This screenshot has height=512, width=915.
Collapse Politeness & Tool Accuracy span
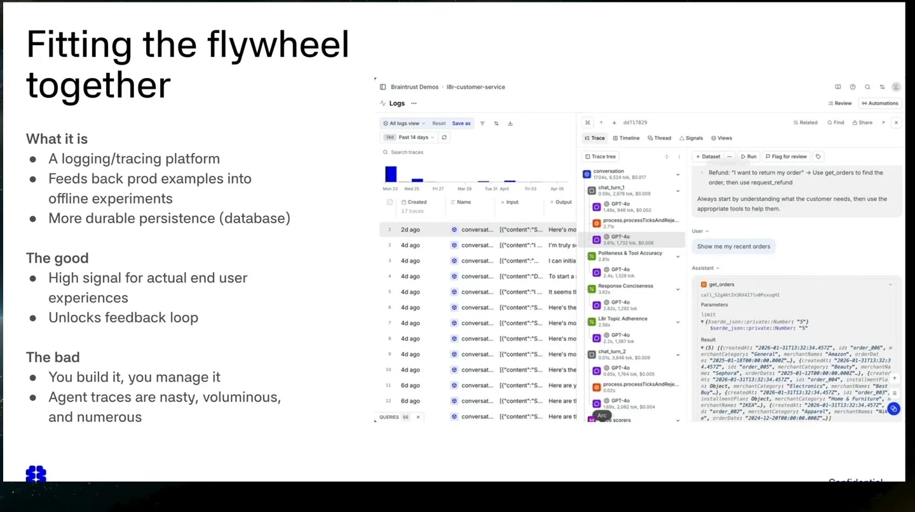point(678,256)
